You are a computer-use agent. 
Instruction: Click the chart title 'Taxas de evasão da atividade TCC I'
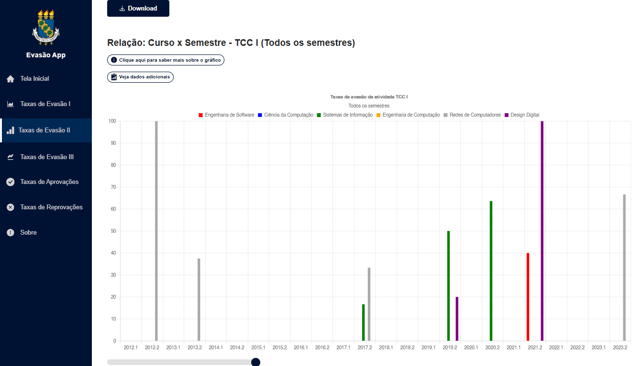pos(369,97)
